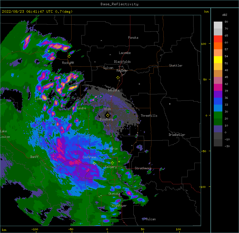
Task: Select the 42 dBZ magenta legend swatch
Action: [218, 87]
